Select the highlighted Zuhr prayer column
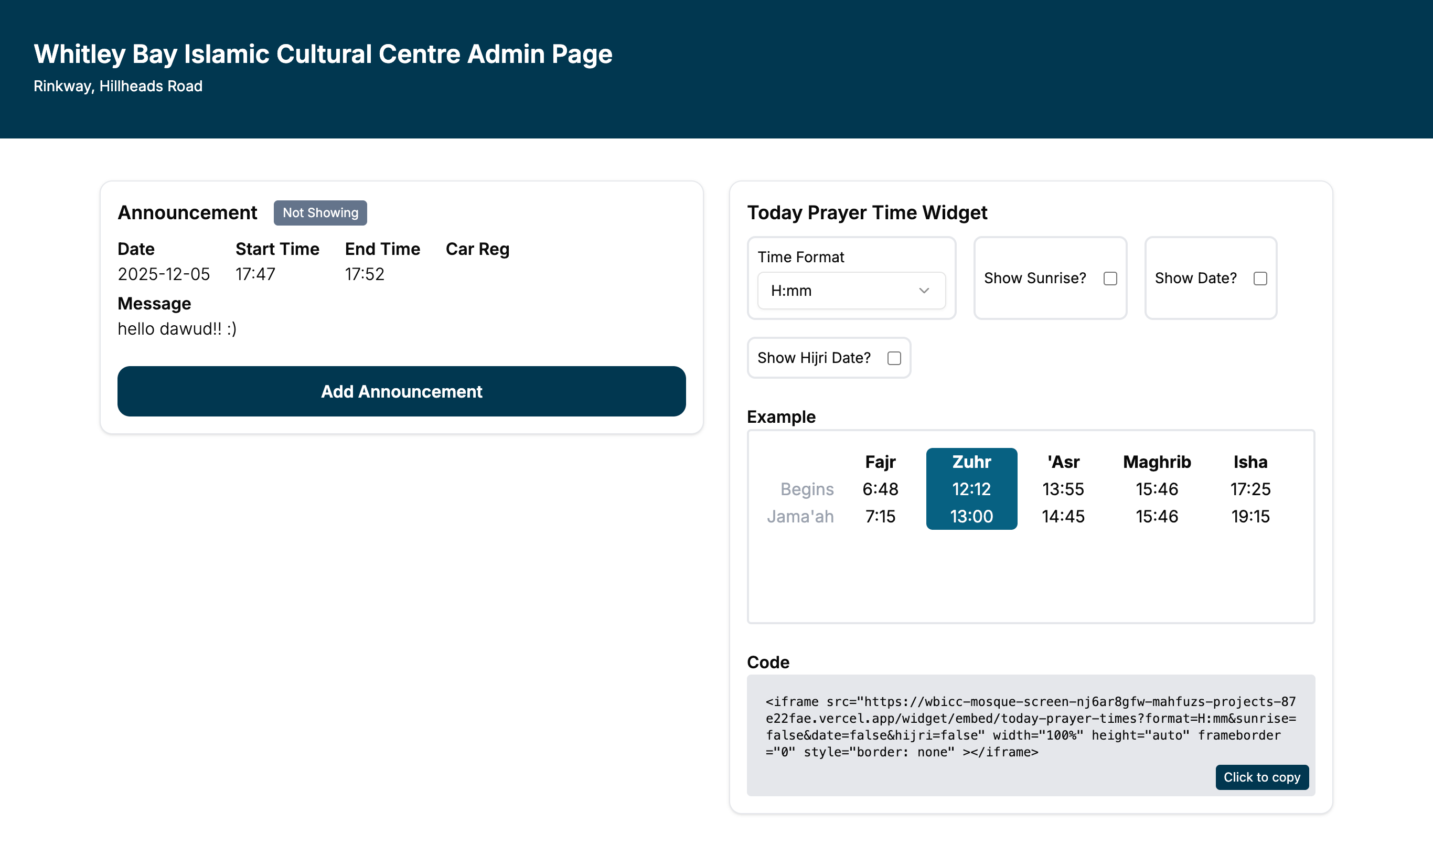The image size is (1433, 855). click(x=971, y=488)
